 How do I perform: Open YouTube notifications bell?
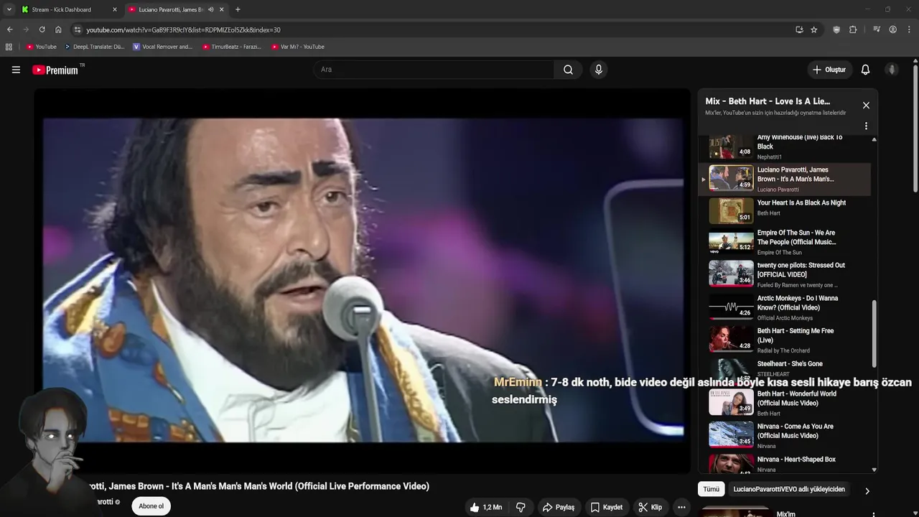coord(865,70)
